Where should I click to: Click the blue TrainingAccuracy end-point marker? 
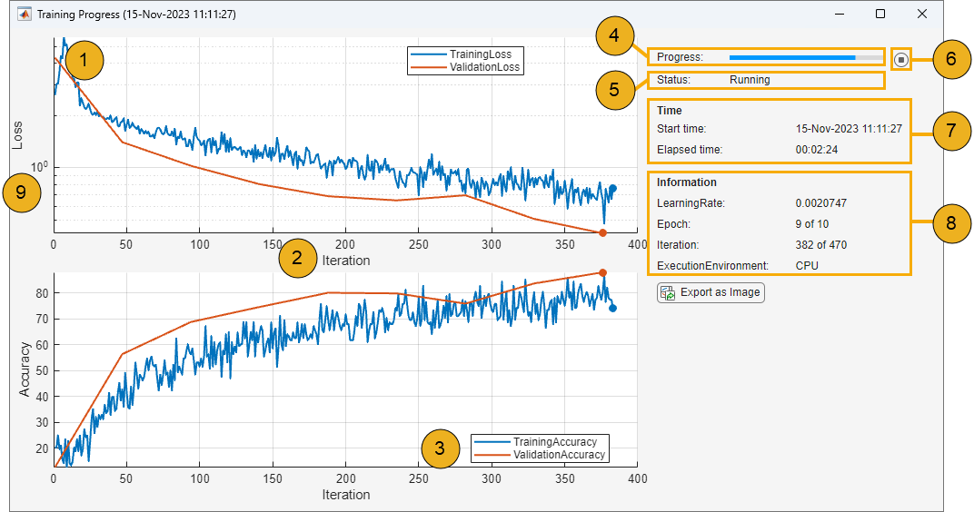tap(612, 309)
